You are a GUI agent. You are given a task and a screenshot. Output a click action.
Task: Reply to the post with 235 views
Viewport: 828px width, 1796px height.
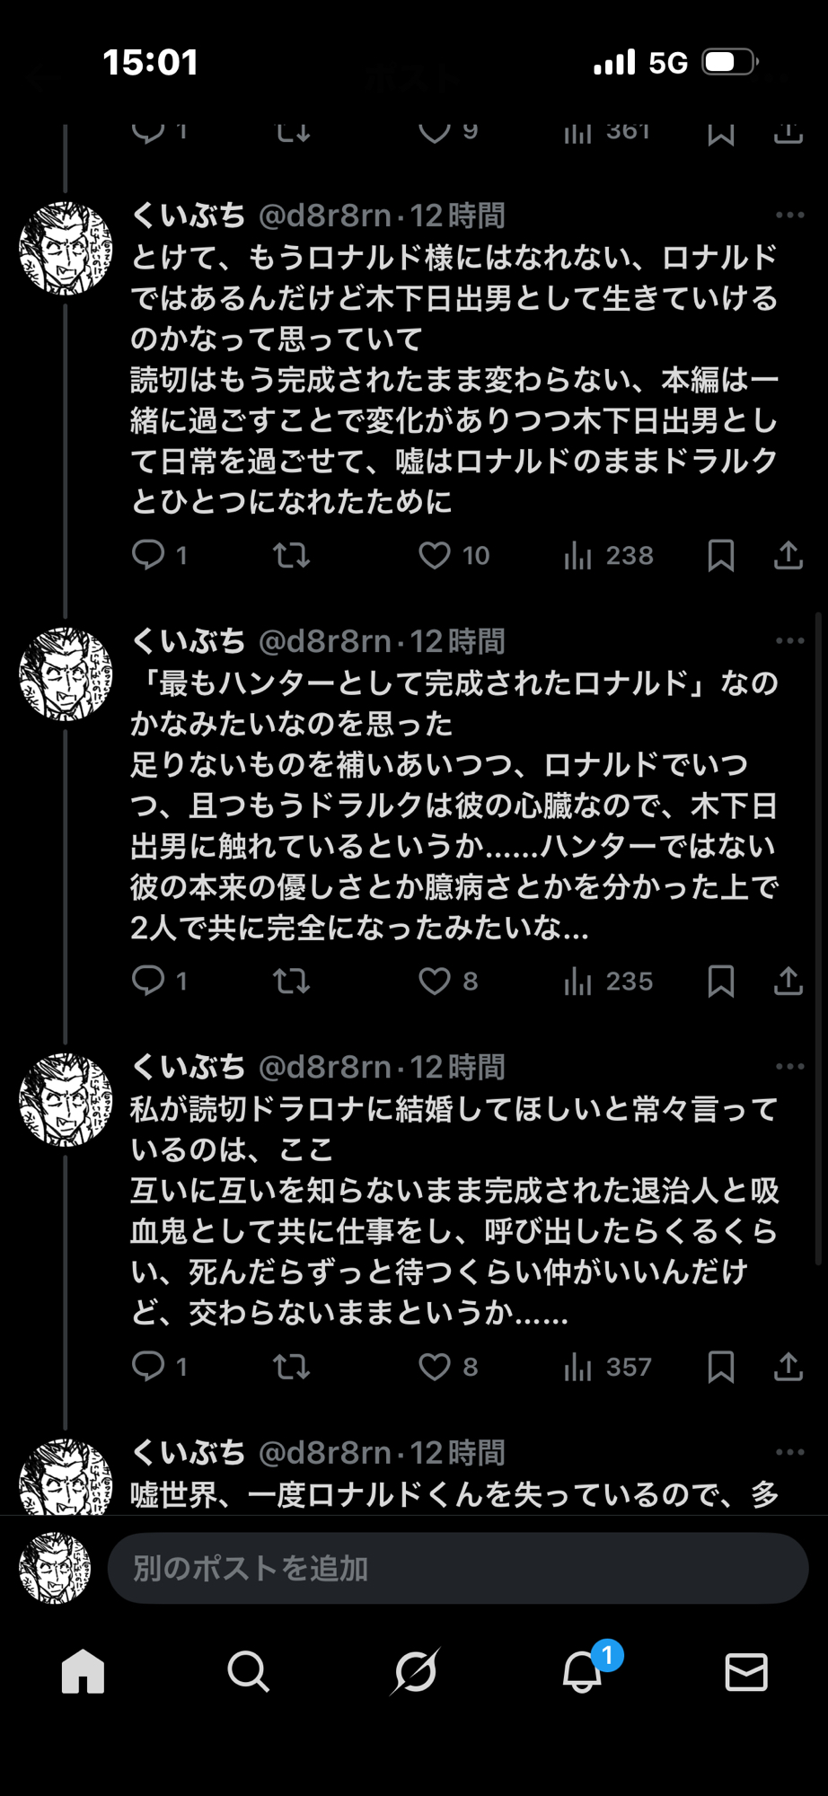coord(148,982)
